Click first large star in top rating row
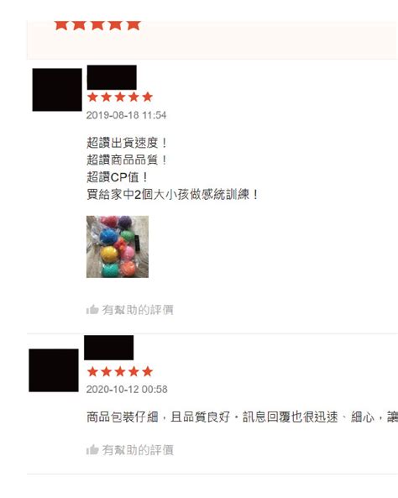This screenshot has height=498, width=398. coord(61,24)
